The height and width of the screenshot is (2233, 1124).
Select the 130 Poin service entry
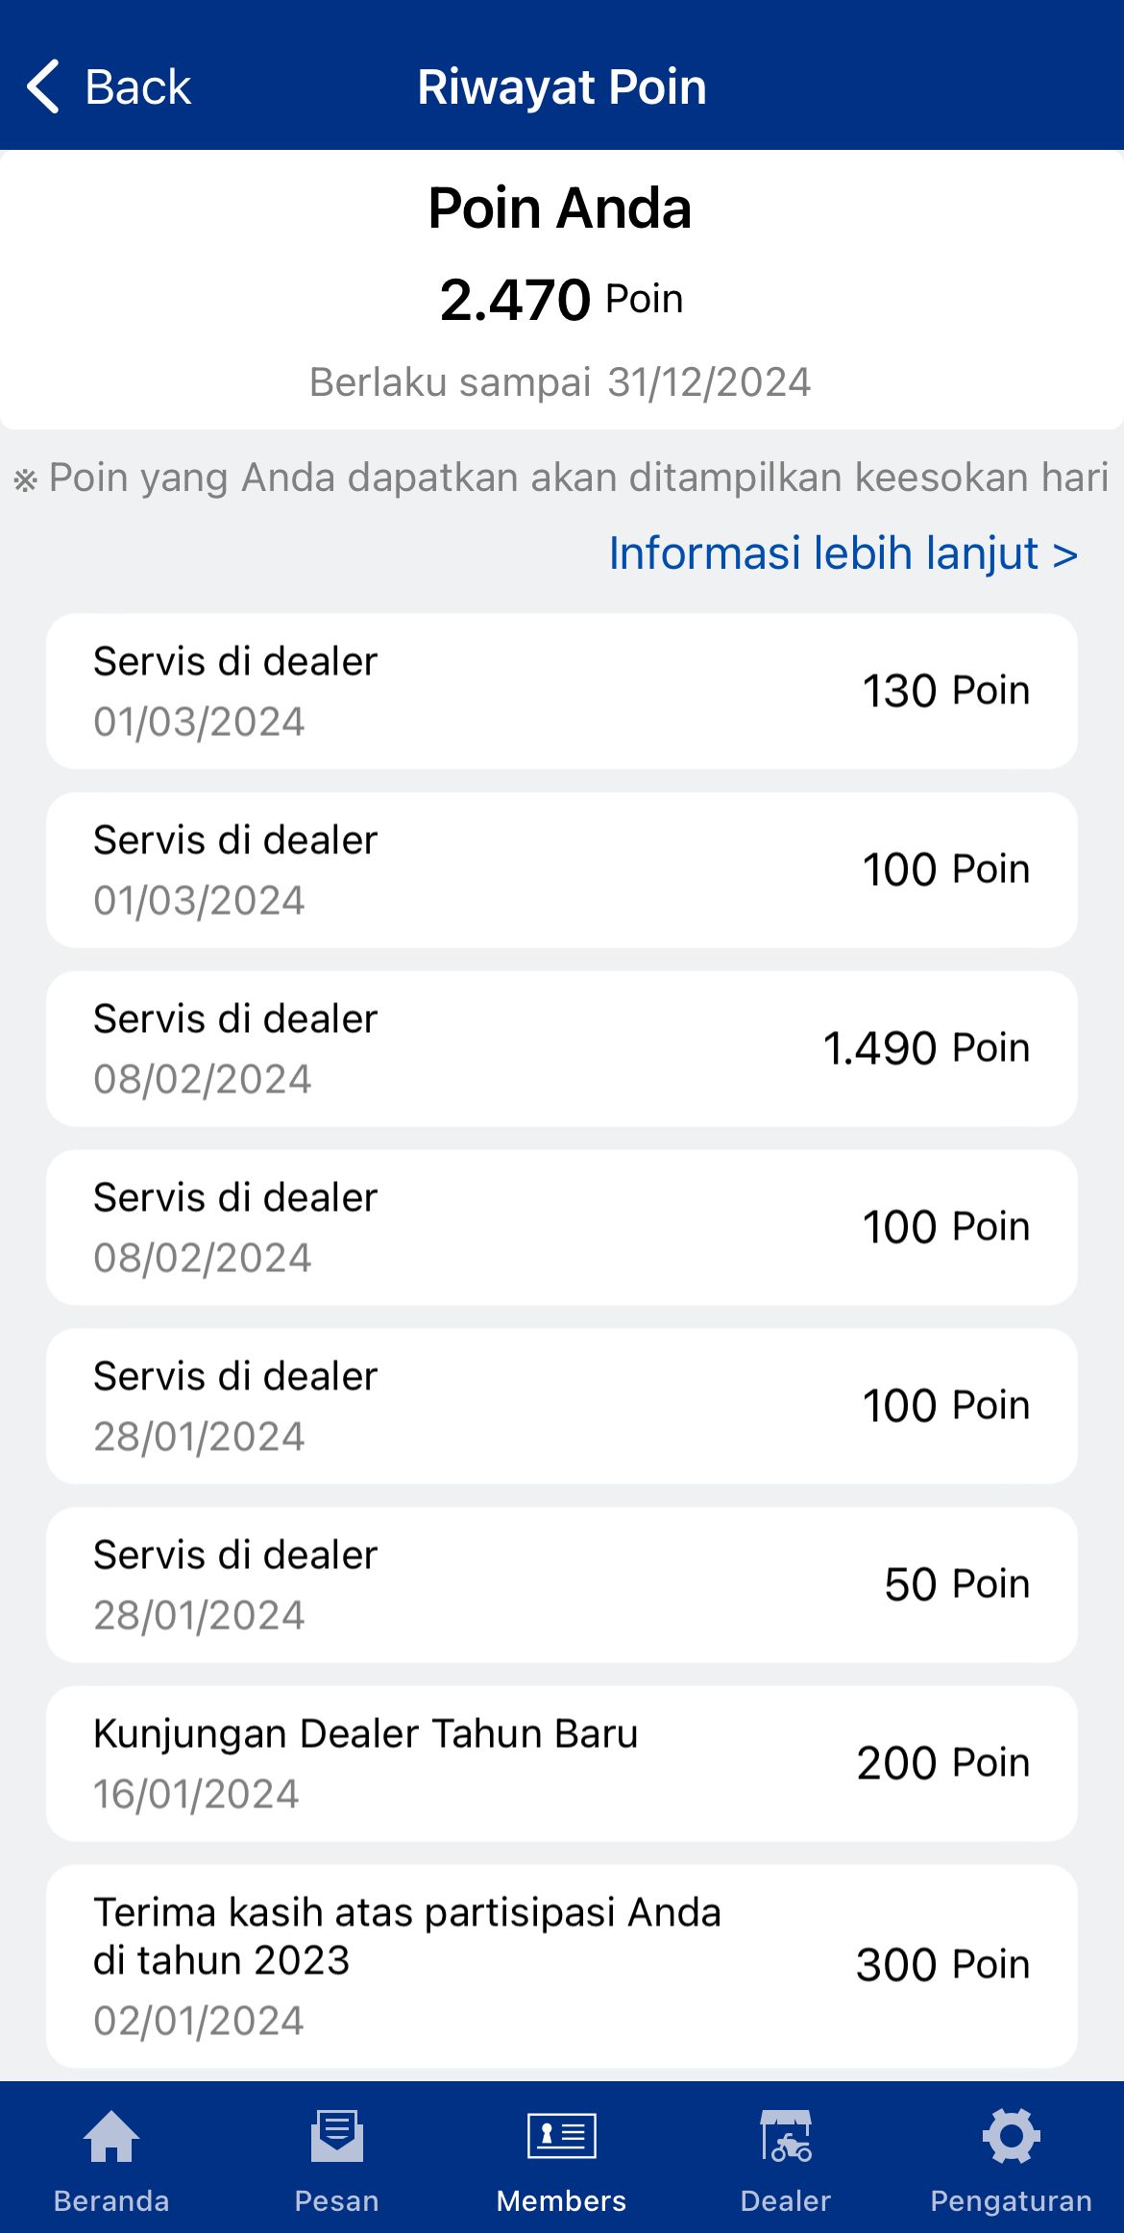click(x=561, y=691)
